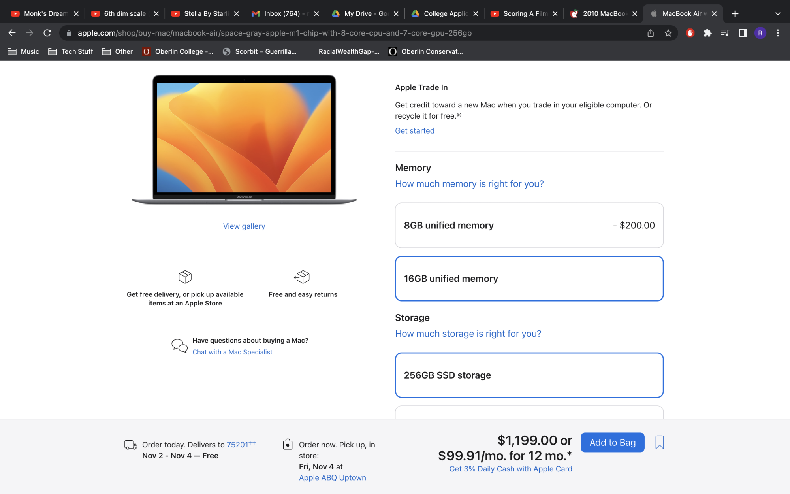Go back to the previous page
Screen dimensions: 790x494
point(12,33)
